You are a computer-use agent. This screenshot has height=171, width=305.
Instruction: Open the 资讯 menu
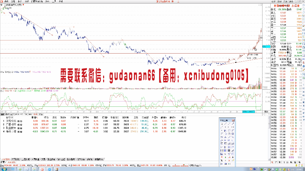click(47, 1)
